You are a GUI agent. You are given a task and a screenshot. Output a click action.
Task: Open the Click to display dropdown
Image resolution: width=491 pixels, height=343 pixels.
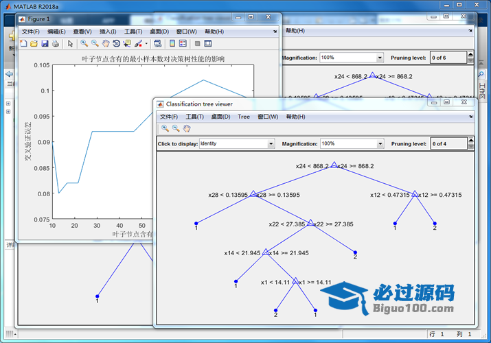pyautogui.click(x=271, y=144)
